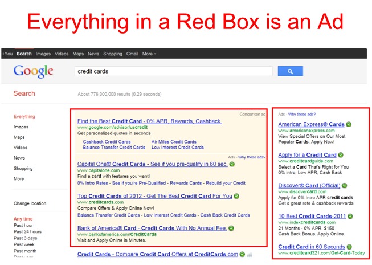Image resolution: width=372 pixels, height=265 pixels.
Task: Click Why these ads? in right column
Action: click(x=302, y=115)
